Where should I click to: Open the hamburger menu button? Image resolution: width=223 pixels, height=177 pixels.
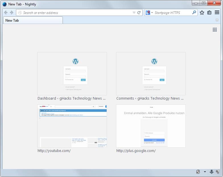pos(217,13)
